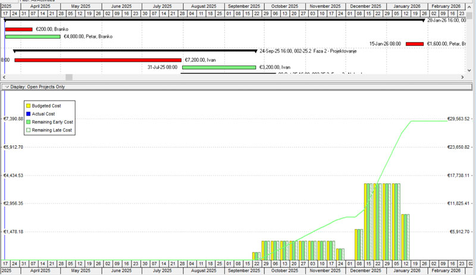This screenshot has width=476, height=275.
Task: Open the "Display: Open Projects Only" options bar
Action: point(236,87)
